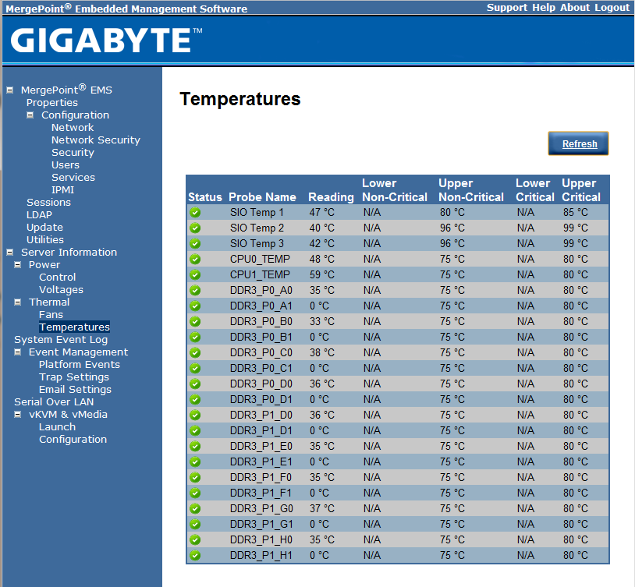The image size is (635, 587).
Task: Click the status icon in the DDR3_P1_H1 row
Action: click(x=195, y=555)
